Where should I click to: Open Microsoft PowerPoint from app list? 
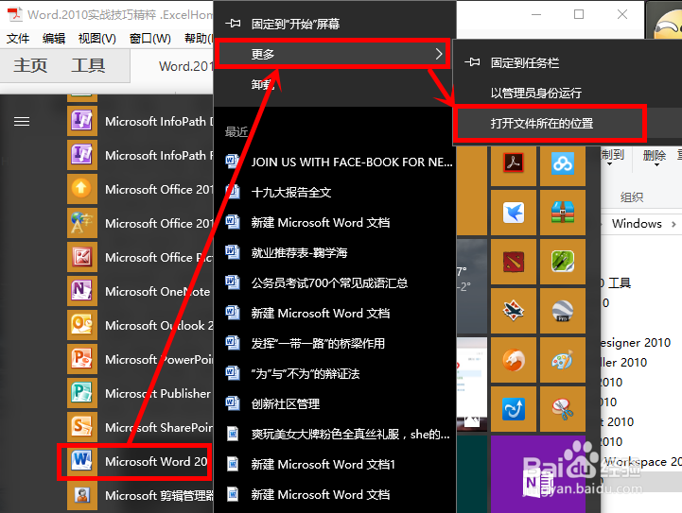click(x=140, y=359)
